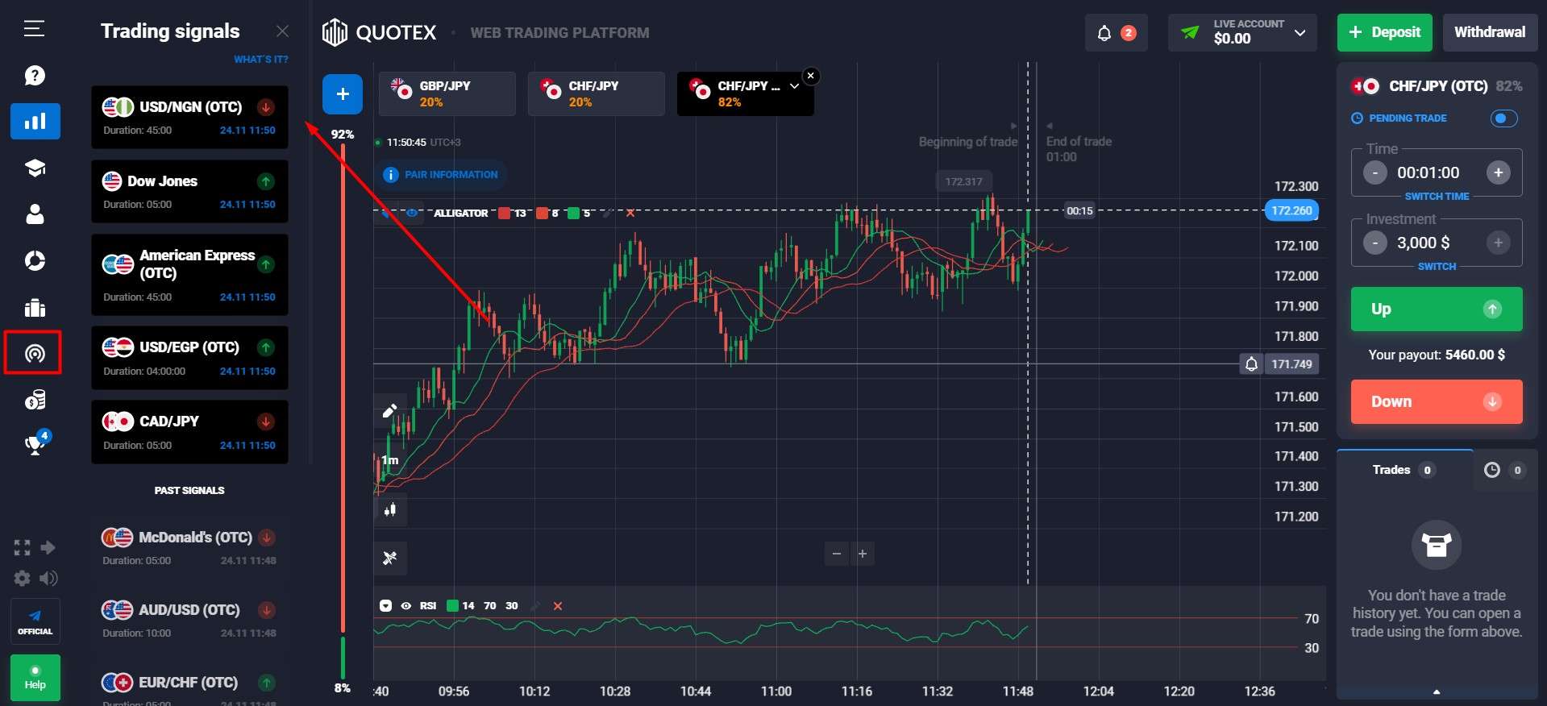The height and width of the screenshot is (706, 1547).
Task: Change the RSI green color swatch
Action: pyautogui.click(x=452, y=606)
